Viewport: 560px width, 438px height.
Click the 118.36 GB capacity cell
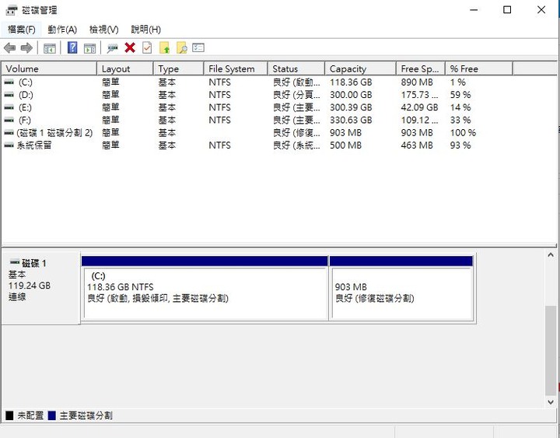click(351, 82)
